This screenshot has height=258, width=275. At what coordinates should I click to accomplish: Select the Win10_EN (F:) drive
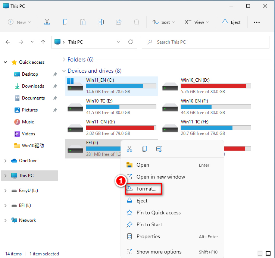206,107
